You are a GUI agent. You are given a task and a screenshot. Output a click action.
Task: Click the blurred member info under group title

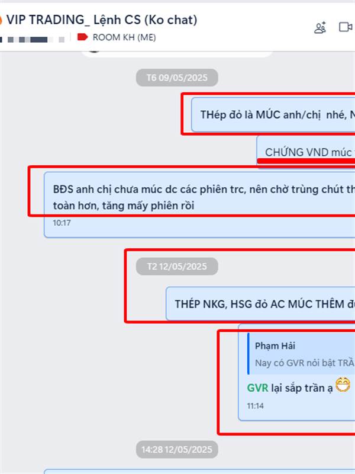33,40
